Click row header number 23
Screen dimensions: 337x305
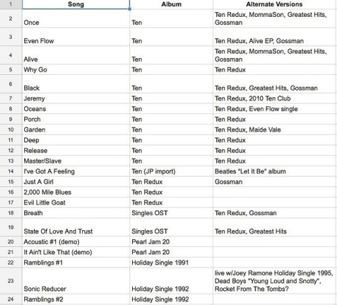click(x=11, y=281)
